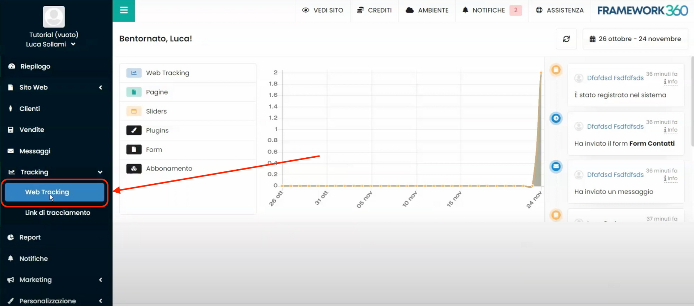This screenshot has height=306, width=694.
Task: Click the Abbonamento icon in the list
Action: [134, 169]
